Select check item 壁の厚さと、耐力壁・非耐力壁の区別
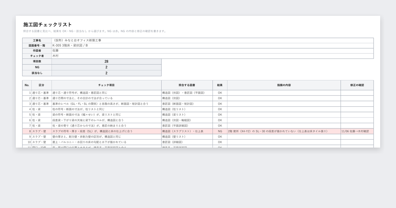Viewport: 396px width, 208px height. (107, 137)
